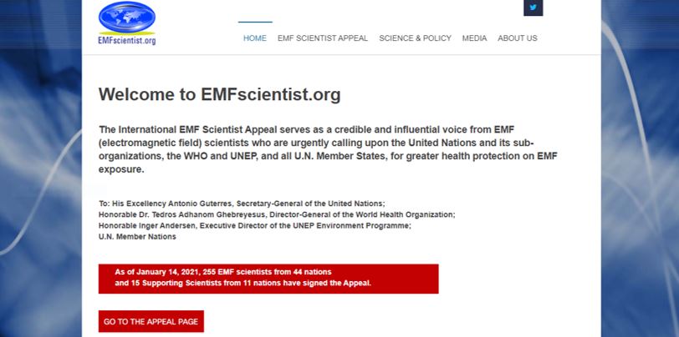Click the Welcome to EMFscientist.org heading

tap(220, 94)
